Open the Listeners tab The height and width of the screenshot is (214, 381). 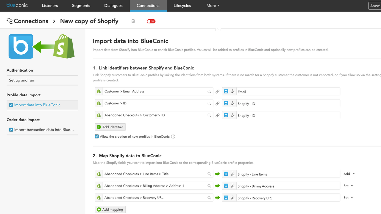click(x=50, y=6)
